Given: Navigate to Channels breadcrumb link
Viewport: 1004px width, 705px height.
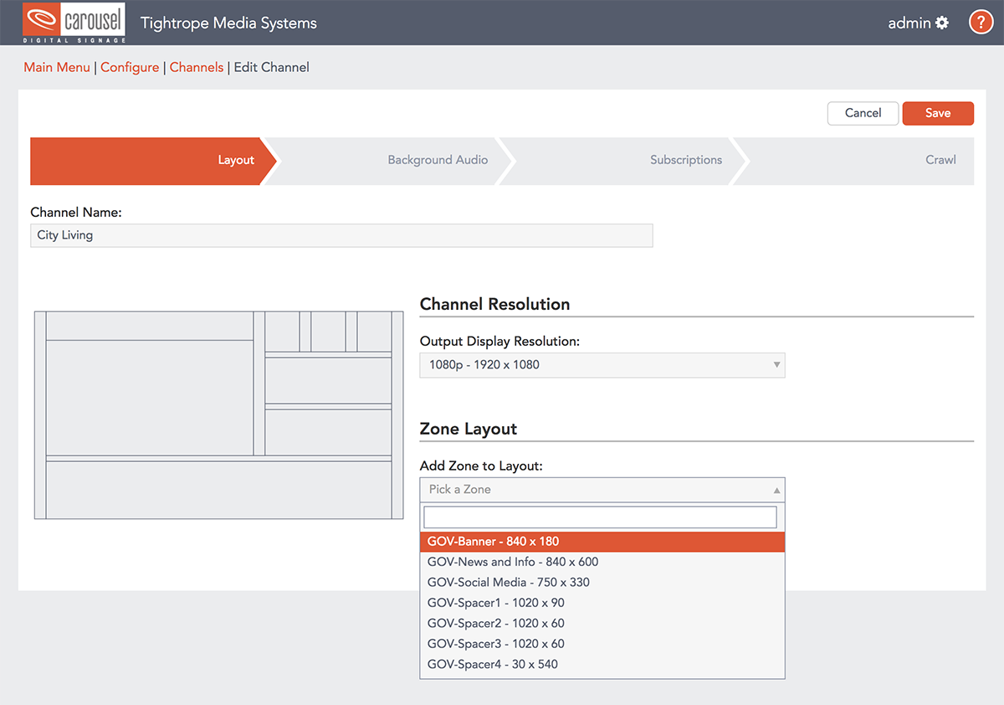Looking at the screenshot, I should tap(197, 67).
